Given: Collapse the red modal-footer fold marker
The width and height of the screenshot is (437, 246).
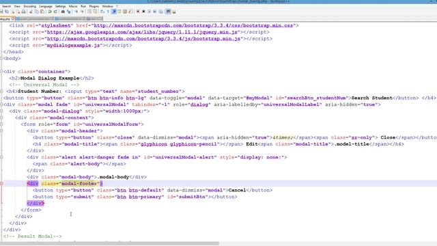Looking at the screenshot, I should tap(1, 184).
